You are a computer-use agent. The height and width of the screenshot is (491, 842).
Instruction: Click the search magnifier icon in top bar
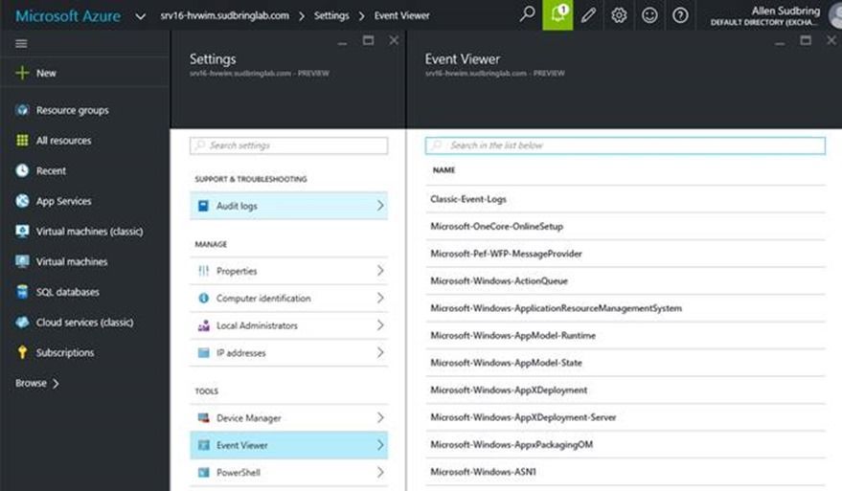(527, 15)
